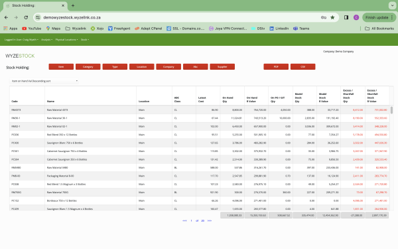Expand the Logged In User Craig Wyeth menu
This screenshot has width=398, height=249.
pyautogui.click(x=21, y=40)
